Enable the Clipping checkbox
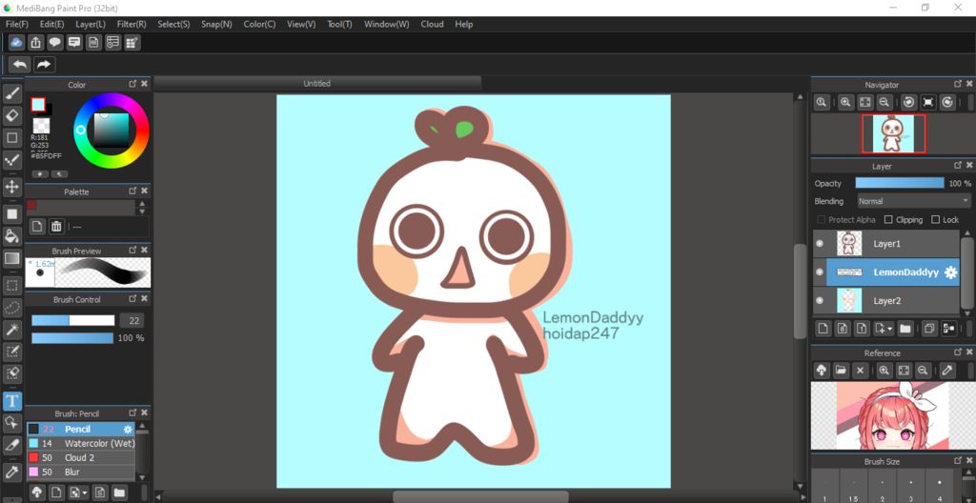The width and height of the screenshot is (976, 503). (x=889, y=220)
